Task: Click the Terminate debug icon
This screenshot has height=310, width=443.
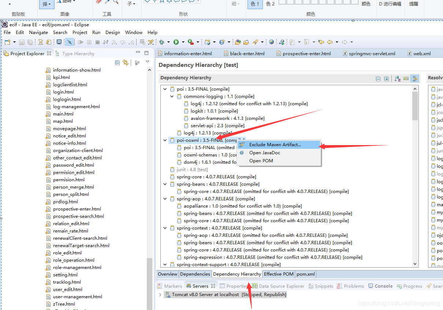Action: point(97,42)
